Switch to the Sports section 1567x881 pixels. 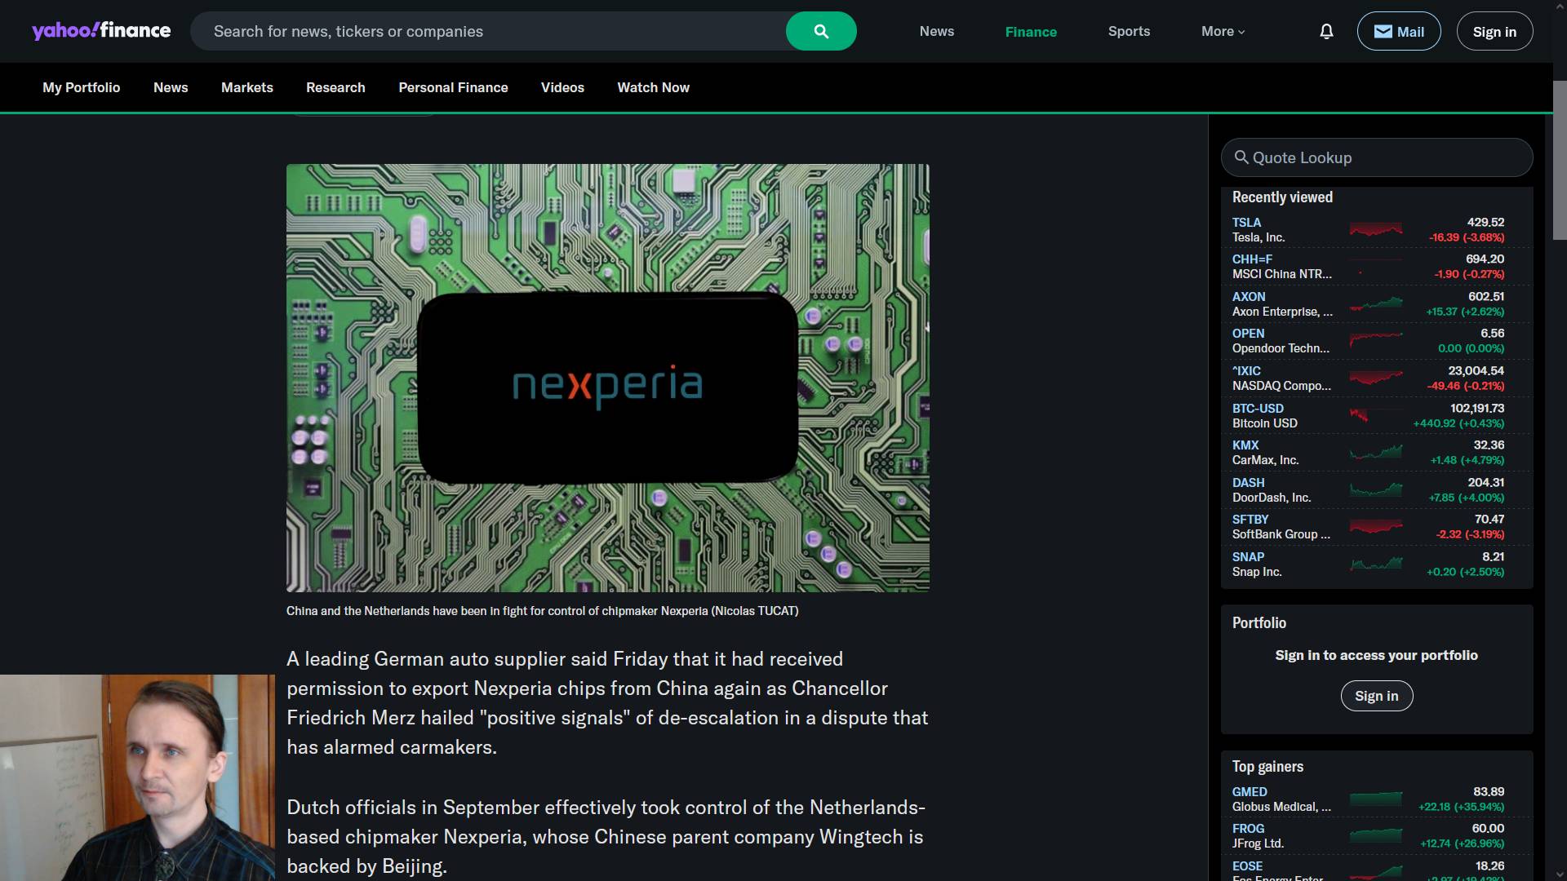click(x=1129, y=31)
